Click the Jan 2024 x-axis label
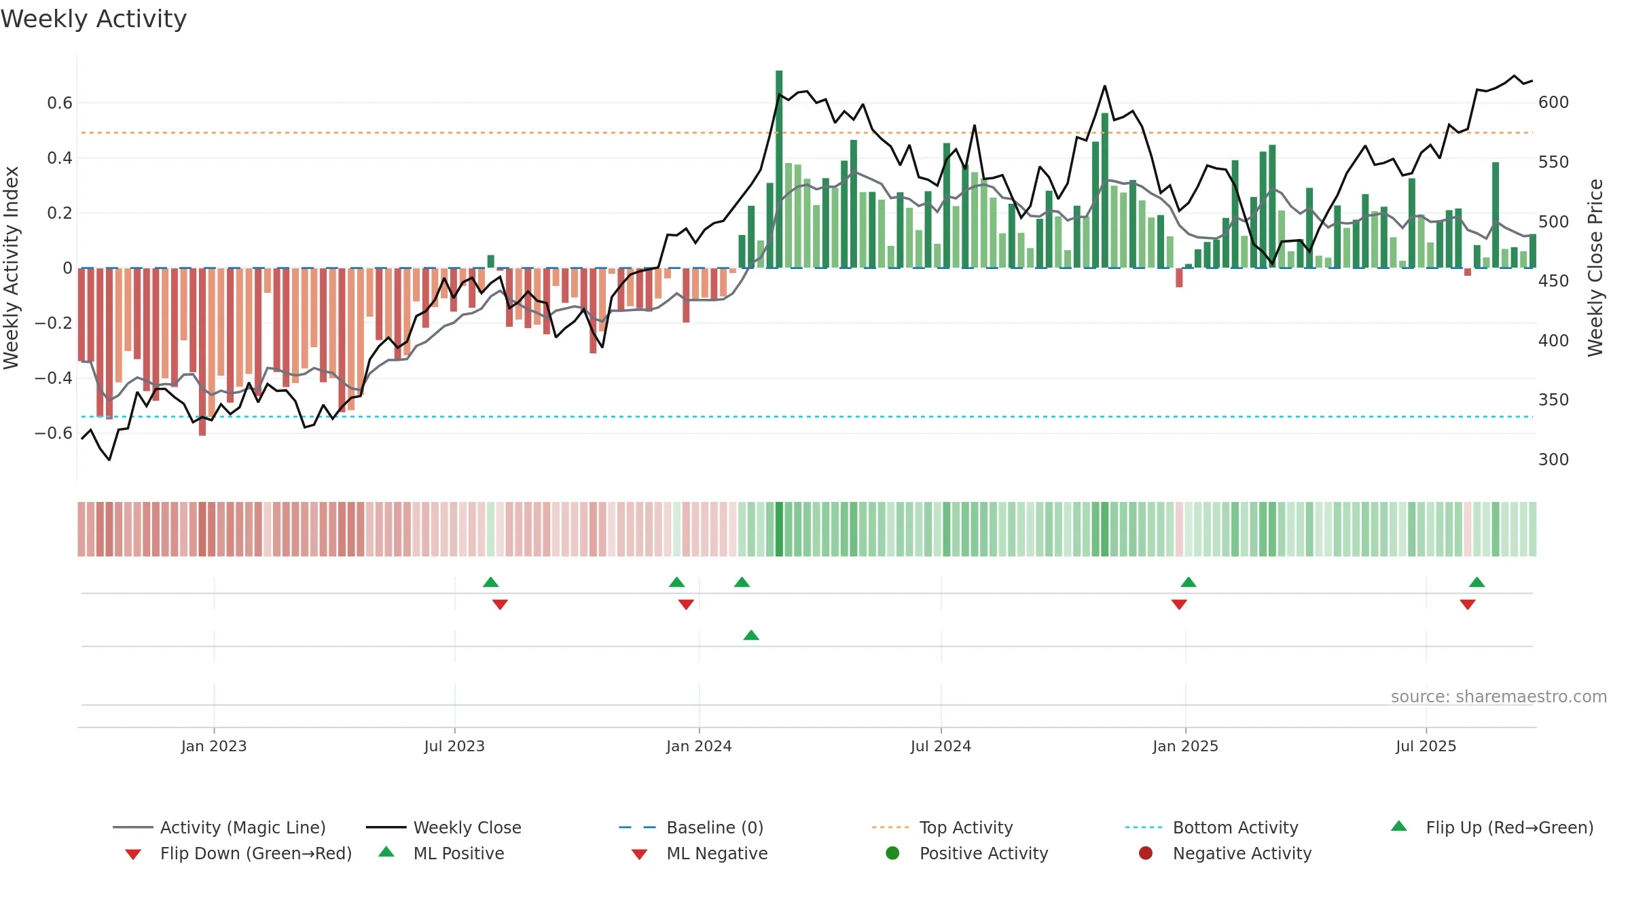Image resolution: width=1630 pixels, height=917 pixels. tap(699, 747)
